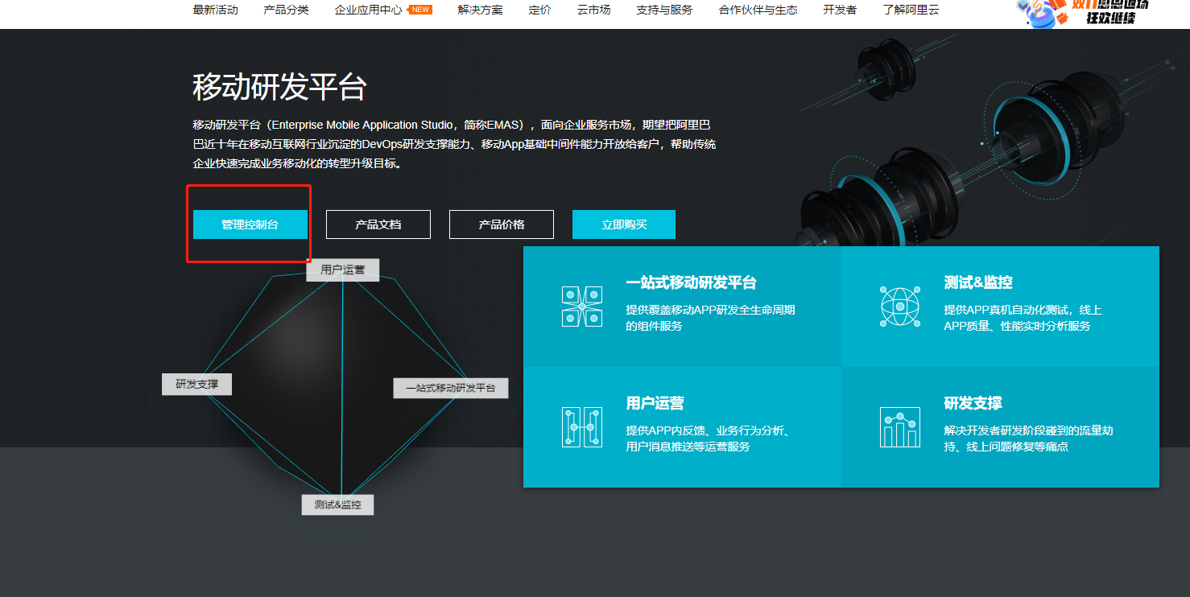Open the 产品文档 documentation page
Screen dimensions: 1190x597
(x=378, y=224)
